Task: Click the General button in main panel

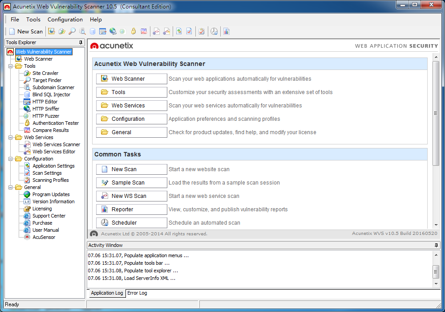Action: tap(131, 132)
